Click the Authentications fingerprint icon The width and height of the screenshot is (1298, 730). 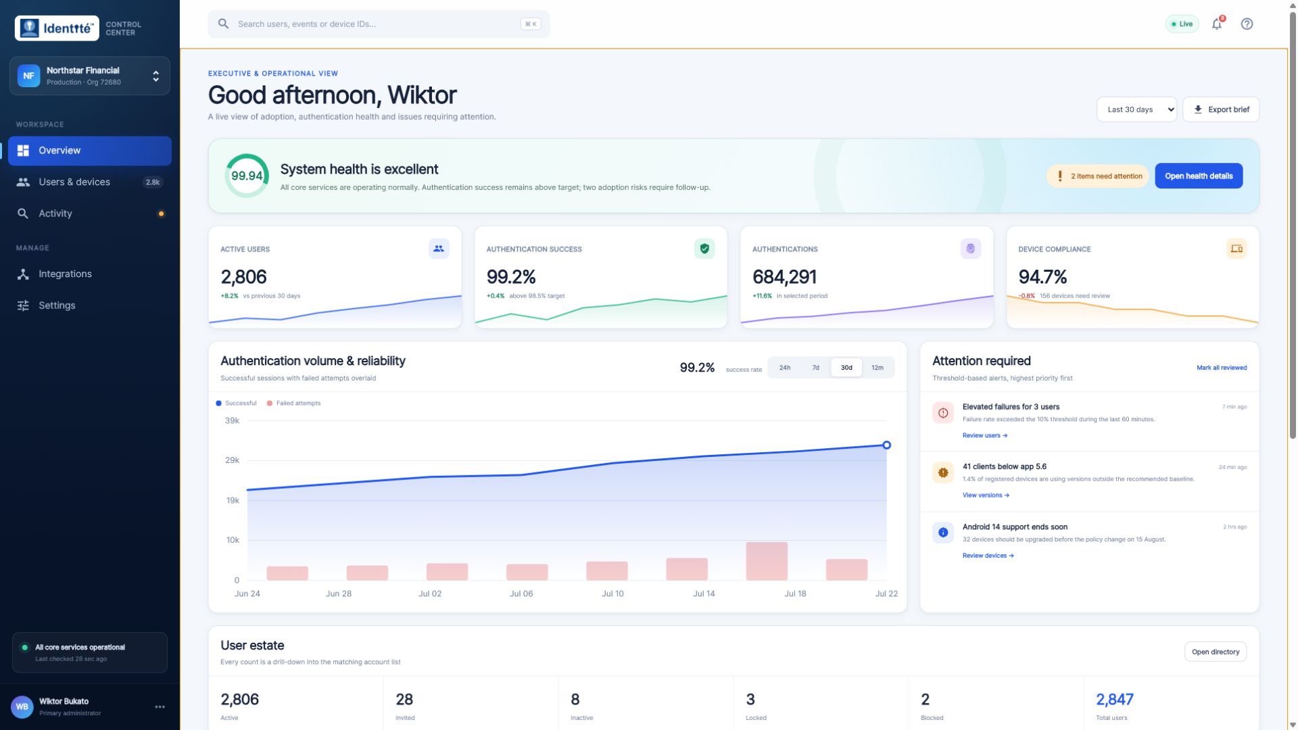pos(970,249)
